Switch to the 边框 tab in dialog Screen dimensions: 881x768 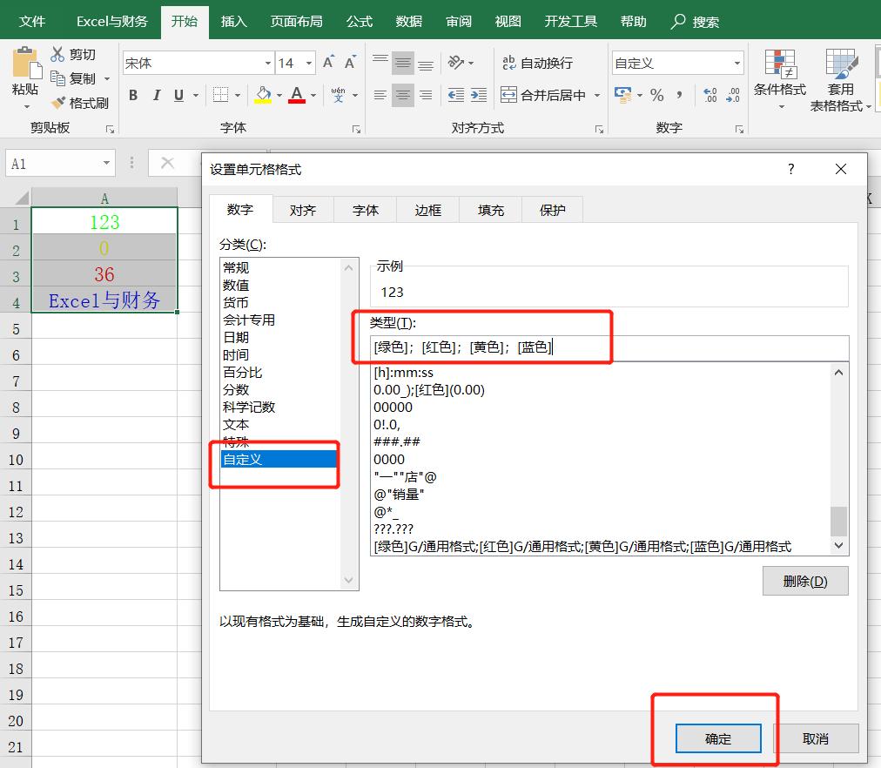coord(427,209)
